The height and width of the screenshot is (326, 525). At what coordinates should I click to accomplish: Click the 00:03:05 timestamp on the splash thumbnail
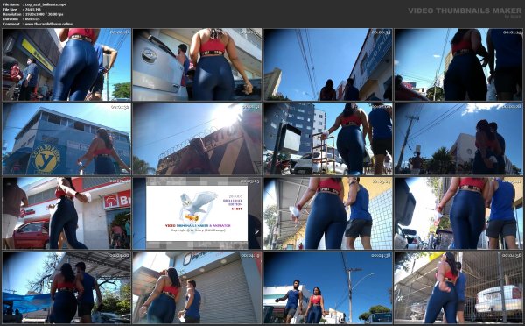[249, 181]
